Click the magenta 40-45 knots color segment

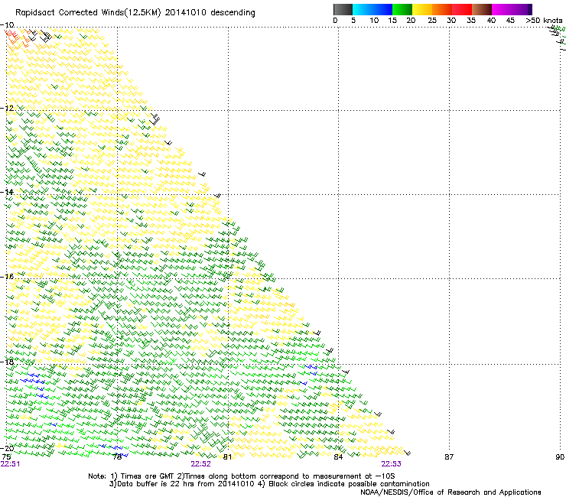tap(502, 9)
